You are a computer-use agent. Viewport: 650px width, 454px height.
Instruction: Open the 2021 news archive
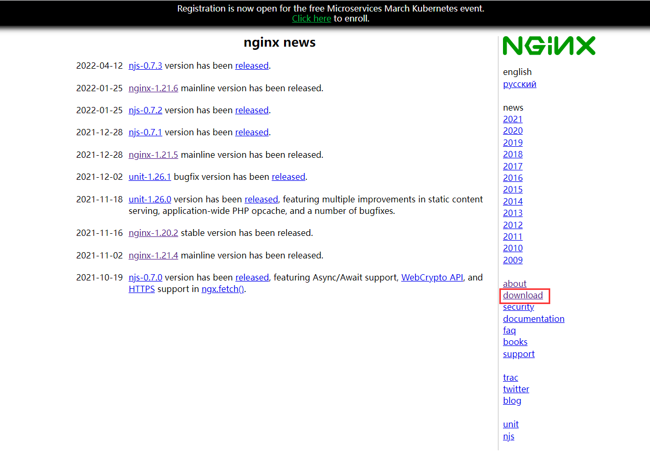pyautogui.click(x=512, y=118)
